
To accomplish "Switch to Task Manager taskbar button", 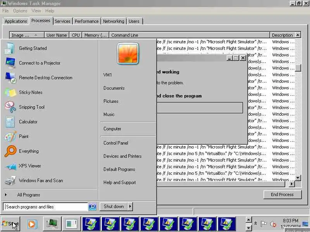I will click(x=52, y=224).
